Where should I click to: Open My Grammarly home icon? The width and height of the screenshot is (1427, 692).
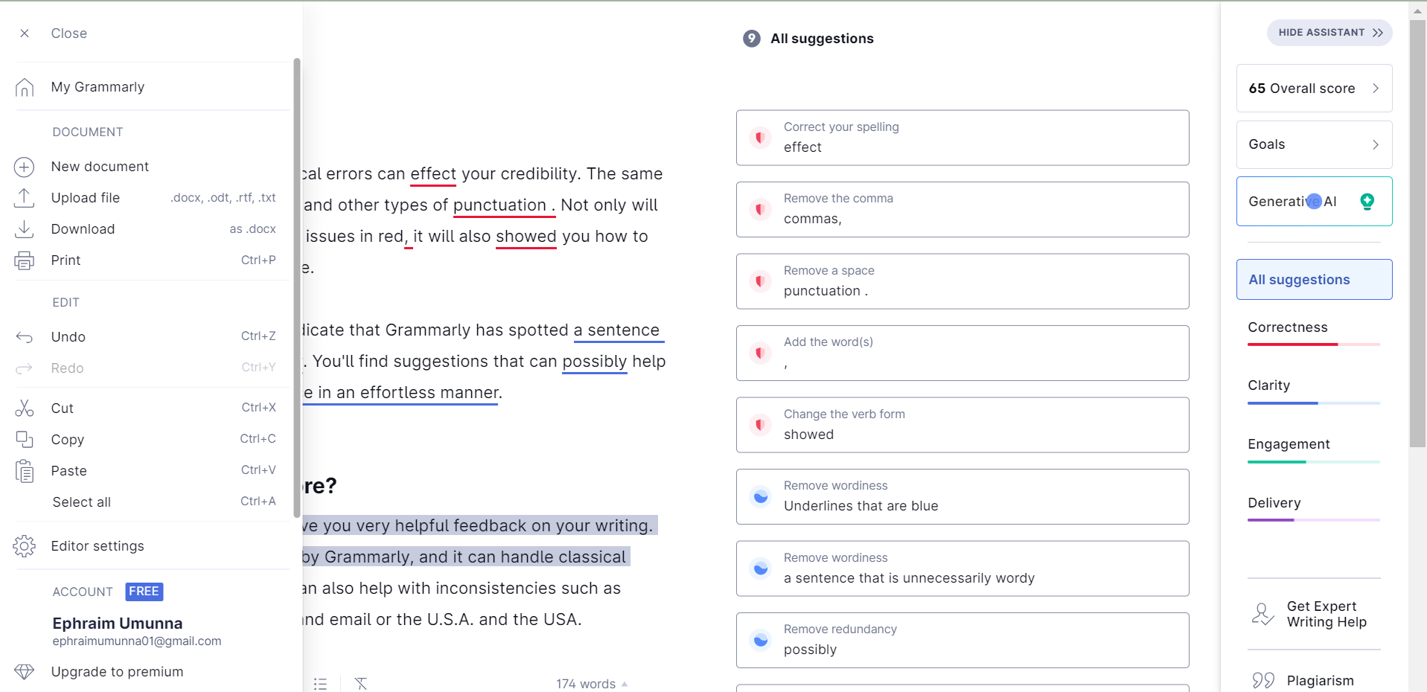point(25,88)
